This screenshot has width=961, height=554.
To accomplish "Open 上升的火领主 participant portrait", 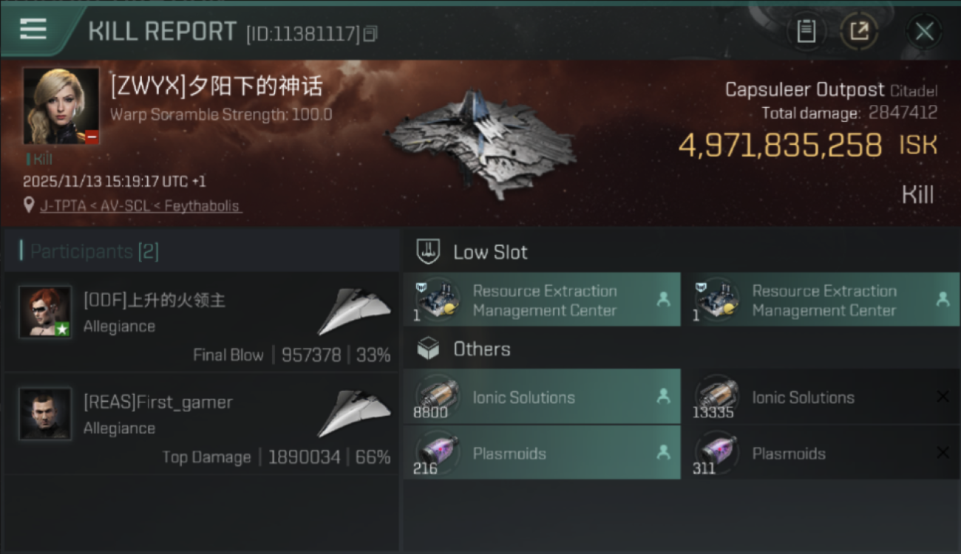I will point(45,312).
